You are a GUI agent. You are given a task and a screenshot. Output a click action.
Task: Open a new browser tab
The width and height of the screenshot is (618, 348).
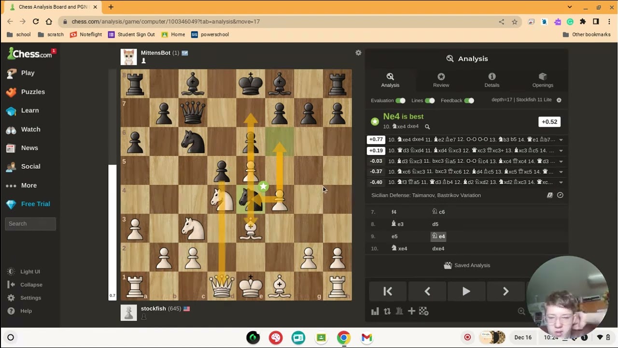(111, 7)
